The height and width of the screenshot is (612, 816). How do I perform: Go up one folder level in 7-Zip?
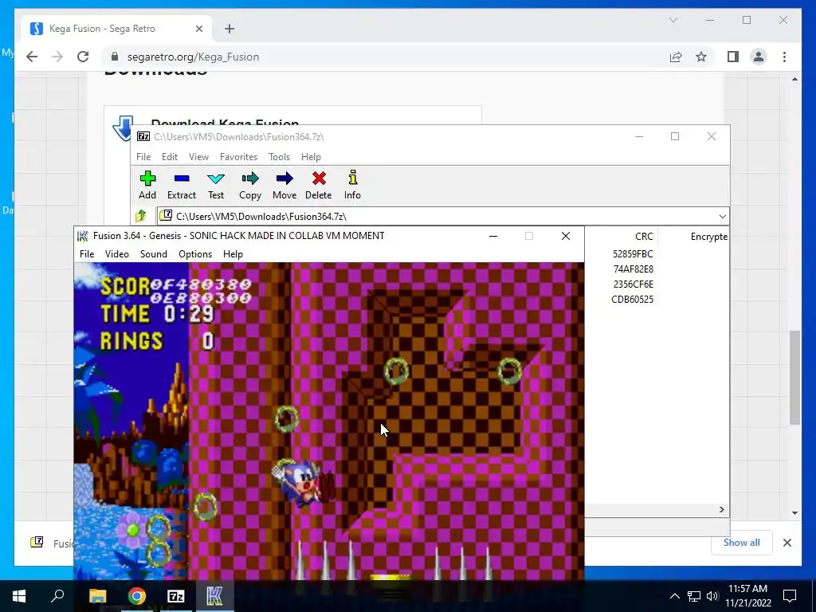tap(140, 216)
